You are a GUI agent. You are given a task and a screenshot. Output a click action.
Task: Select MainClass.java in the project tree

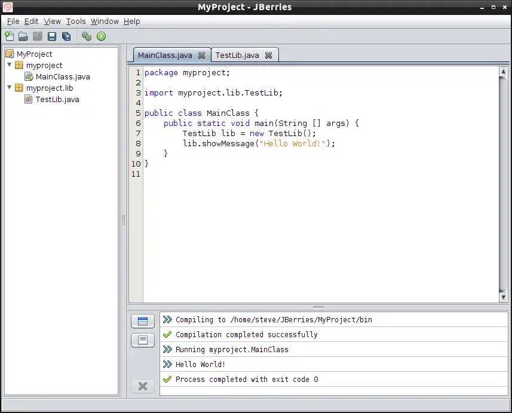tap(62, 76)
